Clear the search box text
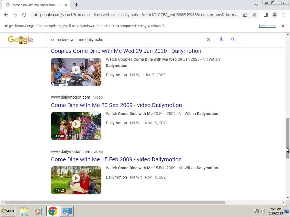Screen dimensions: 290x217 click(208, 40)
